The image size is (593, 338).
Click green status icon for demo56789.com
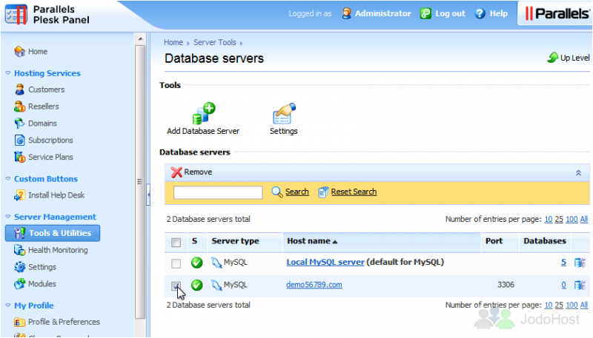click(x=196, y=285)
